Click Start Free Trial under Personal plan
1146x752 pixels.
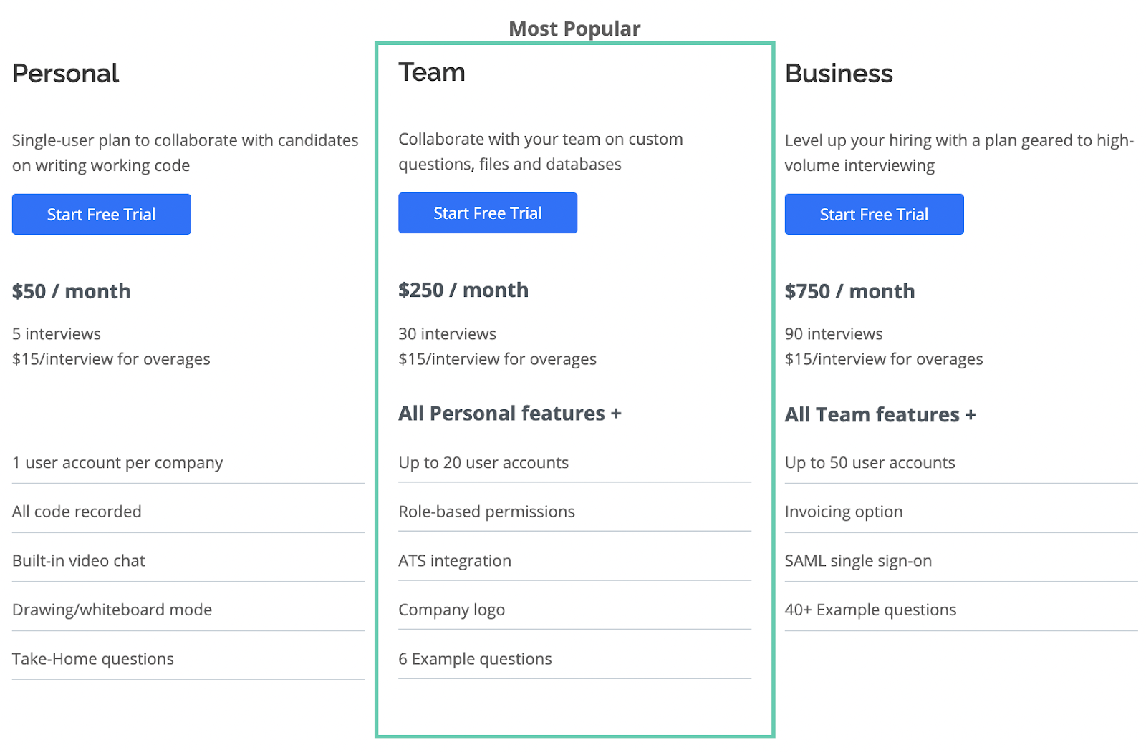[101, 214]
